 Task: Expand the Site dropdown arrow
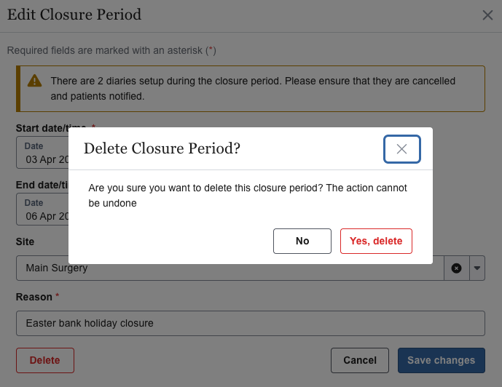[x=477, y=268]
